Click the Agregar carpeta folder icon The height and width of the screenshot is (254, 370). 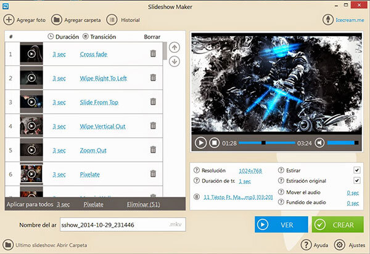click(56, 20)
